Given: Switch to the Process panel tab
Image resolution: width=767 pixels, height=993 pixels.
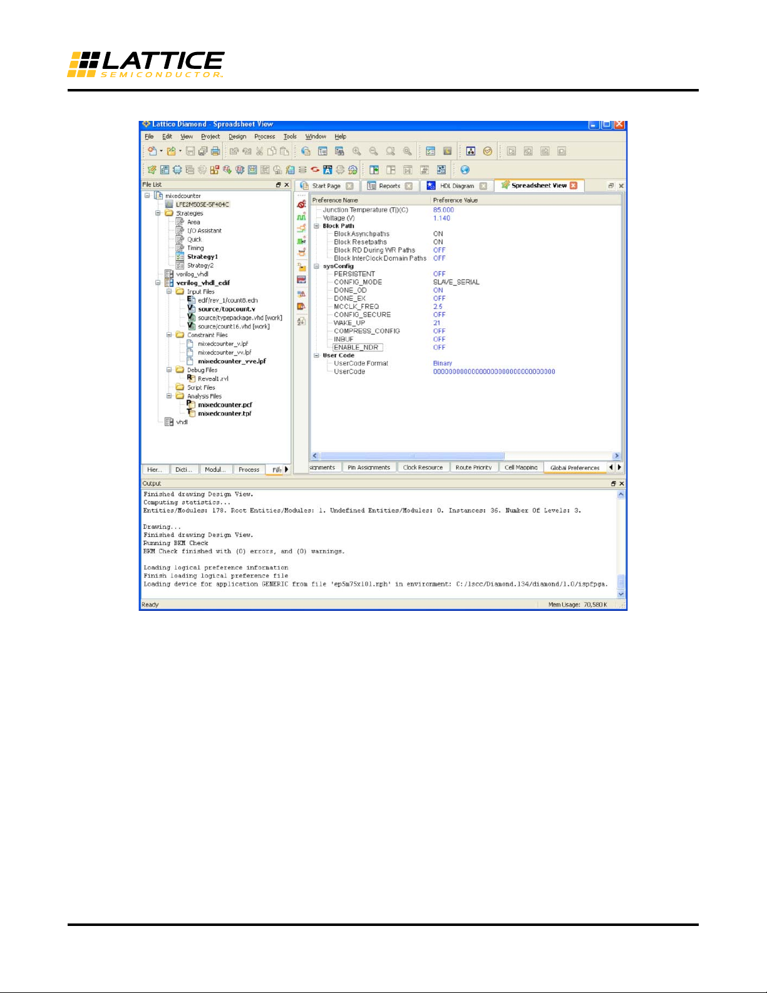Looking at the screenshot, I should [249, 469].
